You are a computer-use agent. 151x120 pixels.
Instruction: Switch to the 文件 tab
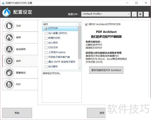20,26
